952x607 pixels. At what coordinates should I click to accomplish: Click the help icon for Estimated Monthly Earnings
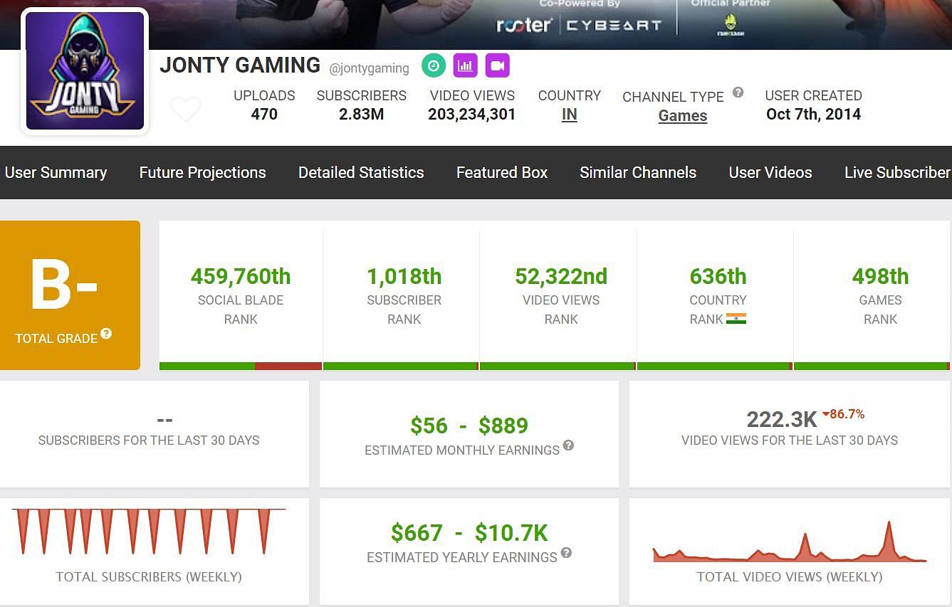568,445
